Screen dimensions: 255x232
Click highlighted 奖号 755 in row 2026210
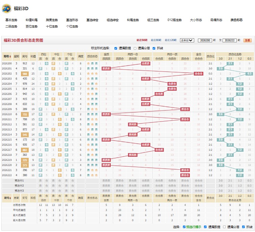pyautogui.click(x=25, y=114)
